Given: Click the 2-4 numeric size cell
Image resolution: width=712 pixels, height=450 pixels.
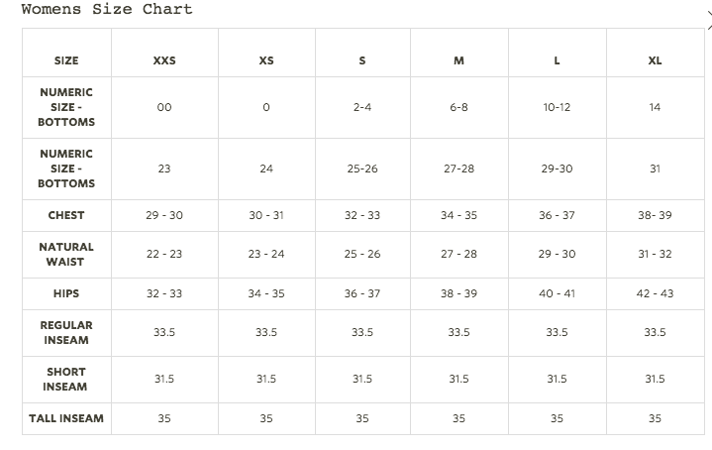Looking at the screenshot, I should click(362, 107).
